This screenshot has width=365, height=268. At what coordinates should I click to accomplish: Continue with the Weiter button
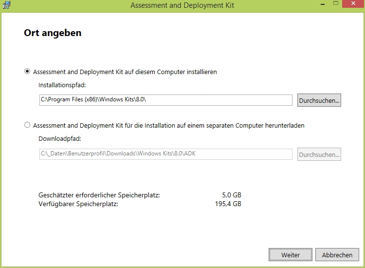tap(290, 255)
